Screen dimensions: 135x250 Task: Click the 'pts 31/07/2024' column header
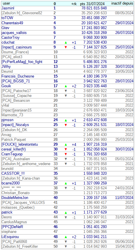point(92,4)
